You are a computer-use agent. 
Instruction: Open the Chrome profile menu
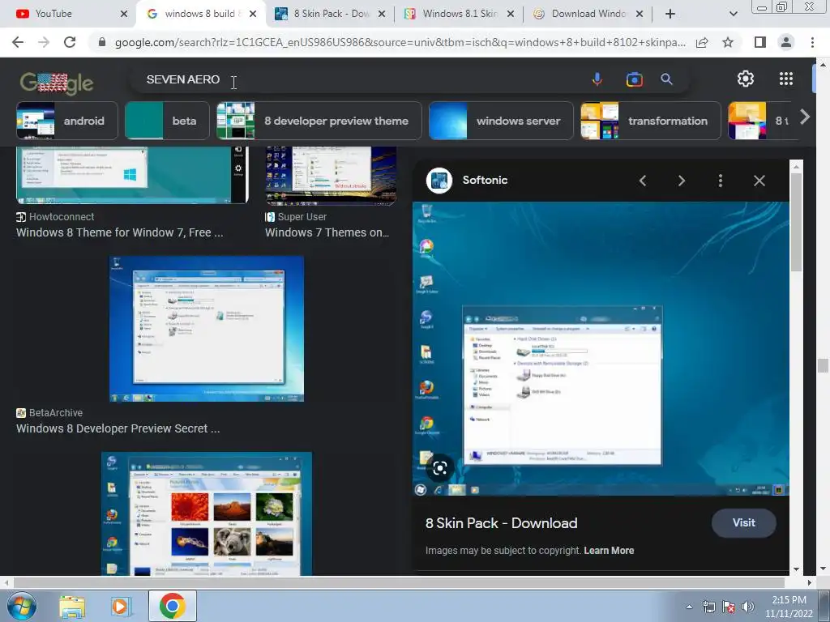tap(786, 42)
